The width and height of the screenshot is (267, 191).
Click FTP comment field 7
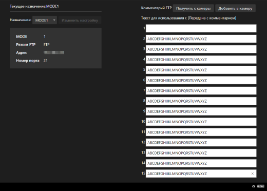point(201,91)
